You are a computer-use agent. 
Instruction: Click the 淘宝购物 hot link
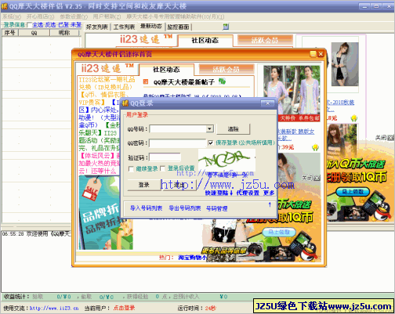192,258
